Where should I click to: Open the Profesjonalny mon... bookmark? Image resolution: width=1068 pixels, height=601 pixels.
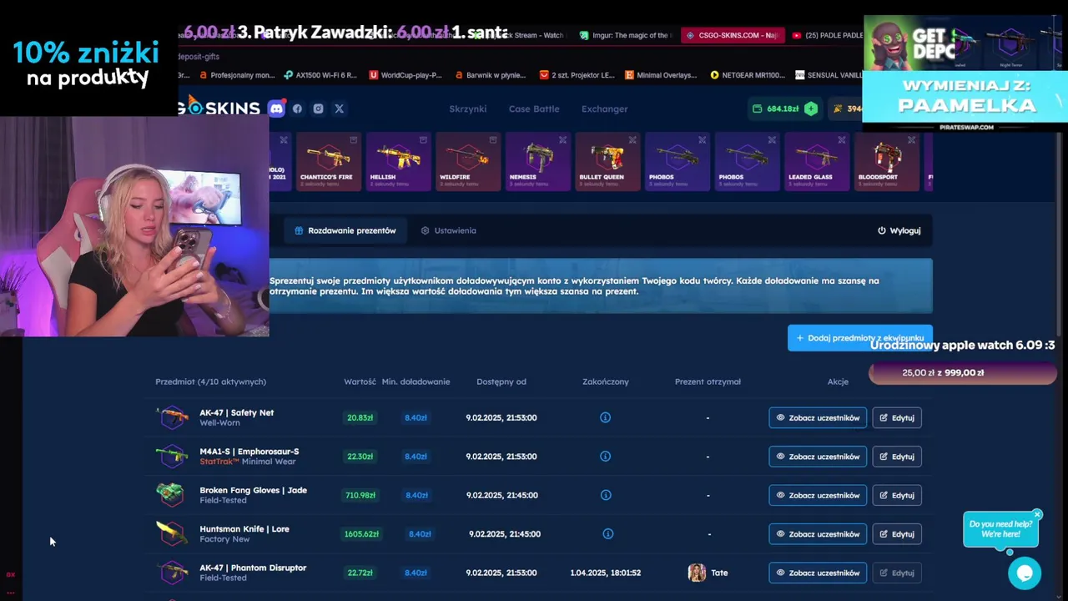pos(236,75)
